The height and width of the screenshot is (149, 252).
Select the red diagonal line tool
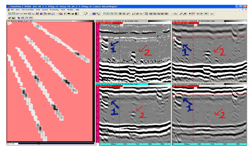90,14
